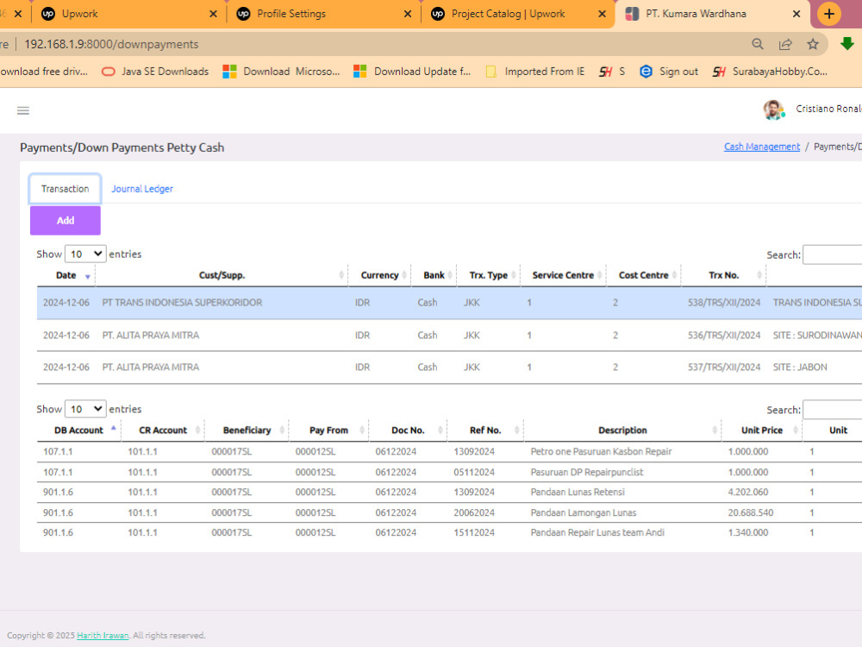This screenshot has height=647, width=862.
Task: Click the Cristiano Ronaldo user avatar
Action: coord(773,110)
